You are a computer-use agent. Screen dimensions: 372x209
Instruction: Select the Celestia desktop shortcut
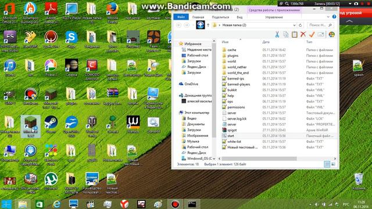pyautogui.click(x=71, y=68)
